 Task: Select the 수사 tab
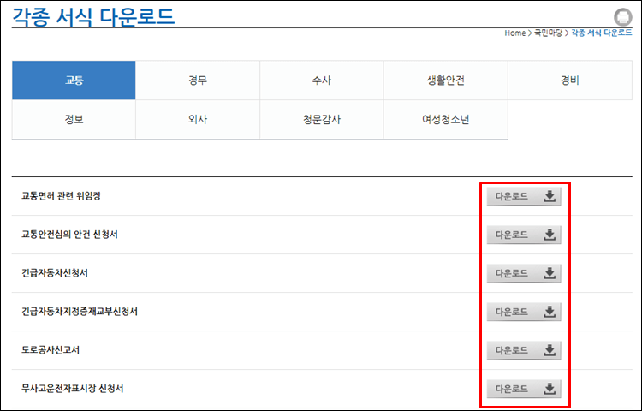coord(322,80)
